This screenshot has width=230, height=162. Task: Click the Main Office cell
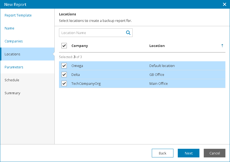[158, 83]
